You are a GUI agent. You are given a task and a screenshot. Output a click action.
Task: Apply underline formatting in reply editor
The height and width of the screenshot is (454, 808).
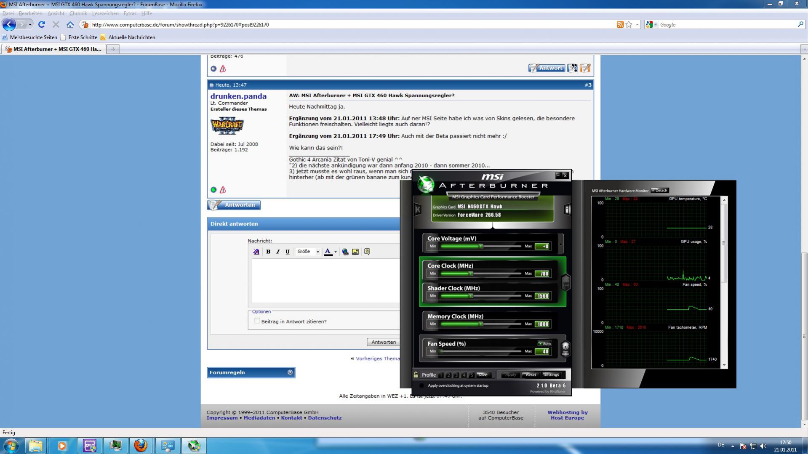pyautogui.click(x=288, y=252)
